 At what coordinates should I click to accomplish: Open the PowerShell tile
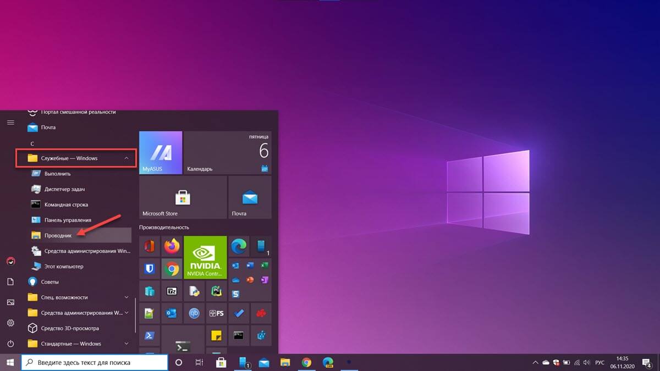pos(150,336)
